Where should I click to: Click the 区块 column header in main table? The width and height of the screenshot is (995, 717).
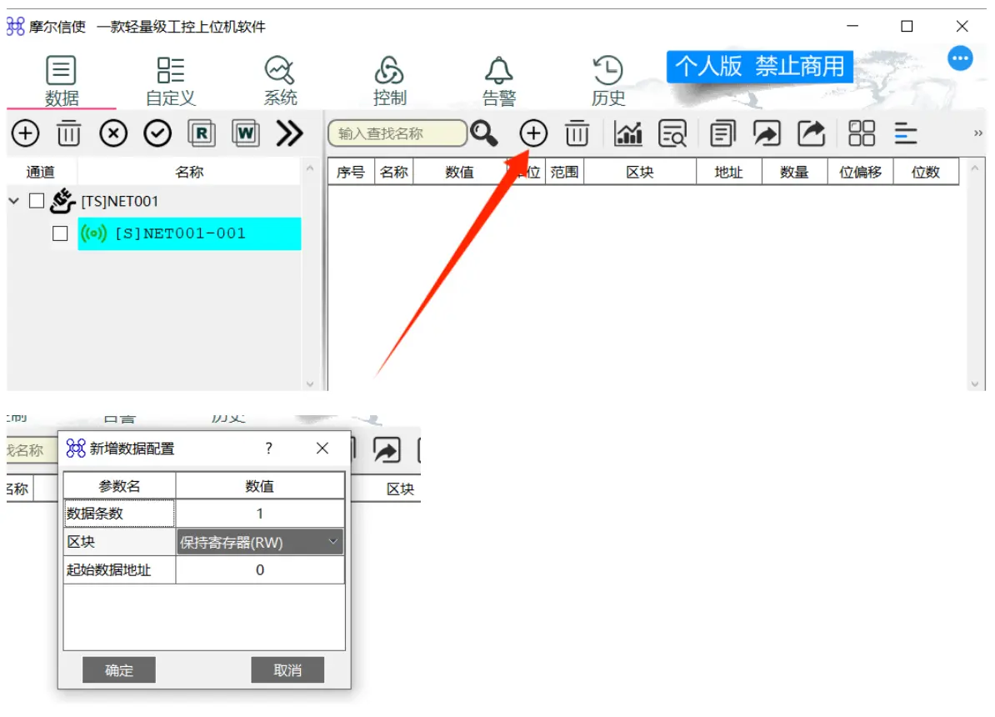[640, 172]
